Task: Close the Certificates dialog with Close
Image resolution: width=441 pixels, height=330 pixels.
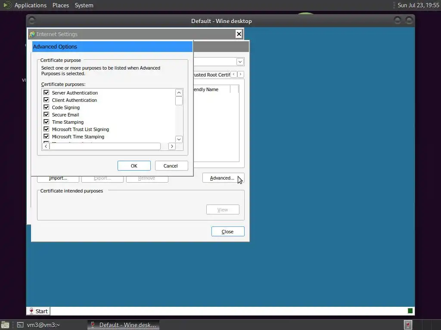Action: 228,232
